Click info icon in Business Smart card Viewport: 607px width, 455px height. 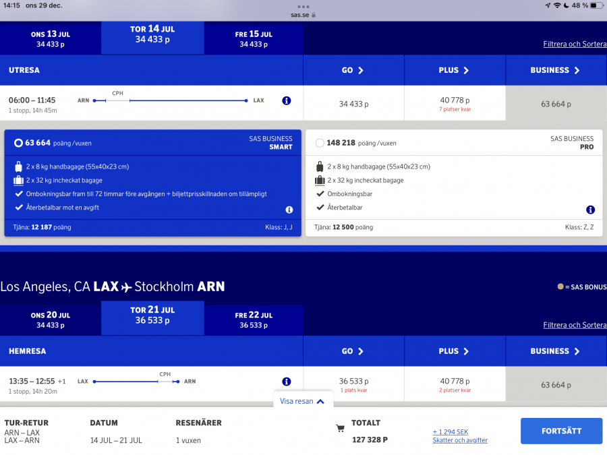(x=289, y=210)
